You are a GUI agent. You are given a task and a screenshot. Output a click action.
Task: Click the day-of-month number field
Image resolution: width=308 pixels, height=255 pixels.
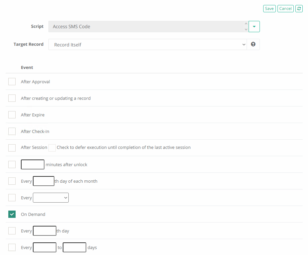click(43, 181)
